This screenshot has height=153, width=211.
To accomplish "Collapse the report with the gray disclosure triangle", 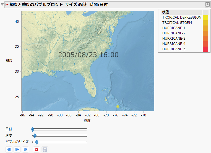I will pos(2,5).
